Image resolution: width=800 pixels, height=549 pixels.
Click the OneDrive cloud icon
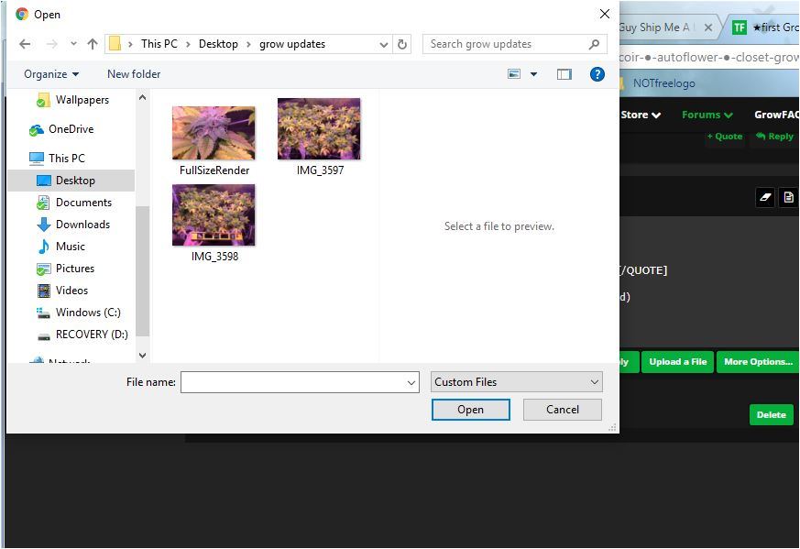click(37, 130)
